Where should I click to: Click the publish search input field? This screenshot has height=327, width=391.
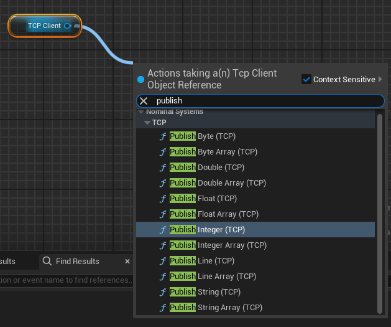pos(267,101)
